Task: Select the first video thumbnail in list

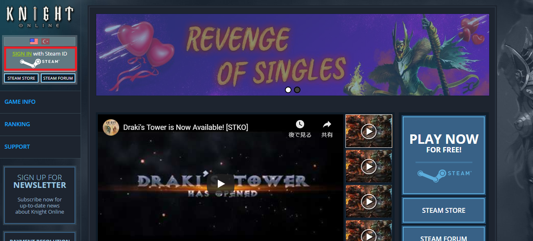Action: pos(368,131)
